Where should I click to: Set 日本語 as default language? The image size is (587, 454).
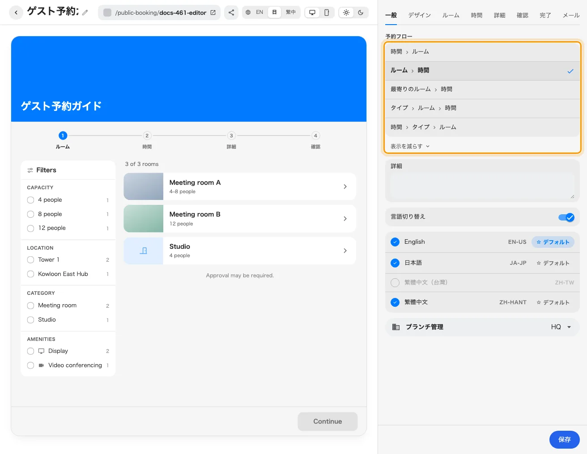[x=553, y=263]
